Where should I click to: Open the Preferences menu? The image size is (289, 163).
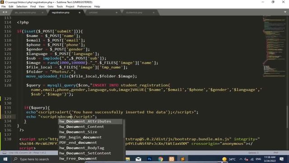[84, 6]
